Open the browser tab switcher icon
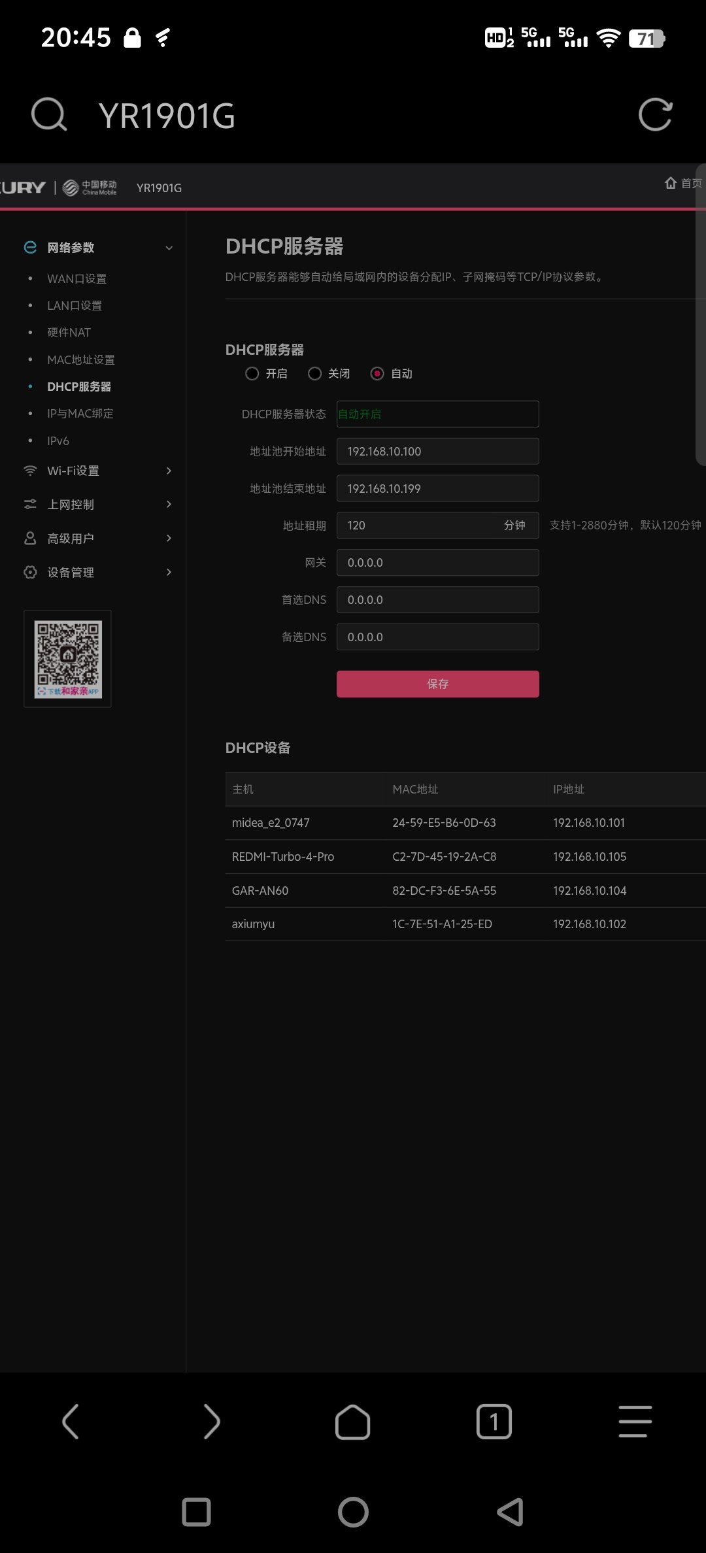This screenshot has height=1553, width=706. point(494,1421)
